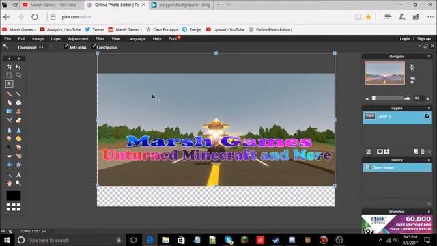Select the Type text tool

tap(18, 175)
